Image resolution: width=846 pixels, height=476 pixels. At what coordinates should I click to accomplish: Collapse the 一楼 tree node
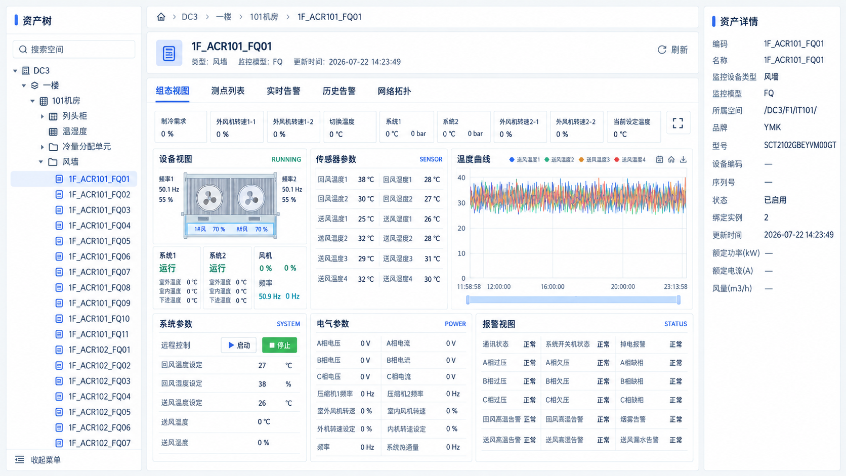[24, 85]
